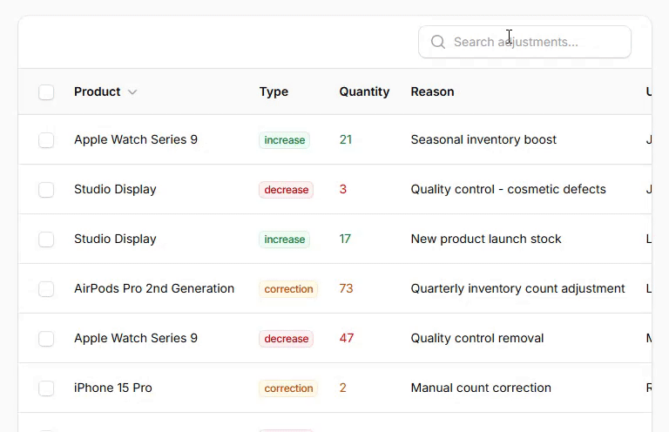
Task: Click the Type column header
Action: pyautogui.click(x=274, y=91)
